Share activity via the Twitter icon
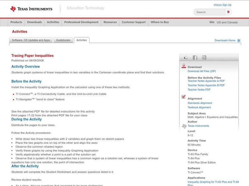 (204, 58)
